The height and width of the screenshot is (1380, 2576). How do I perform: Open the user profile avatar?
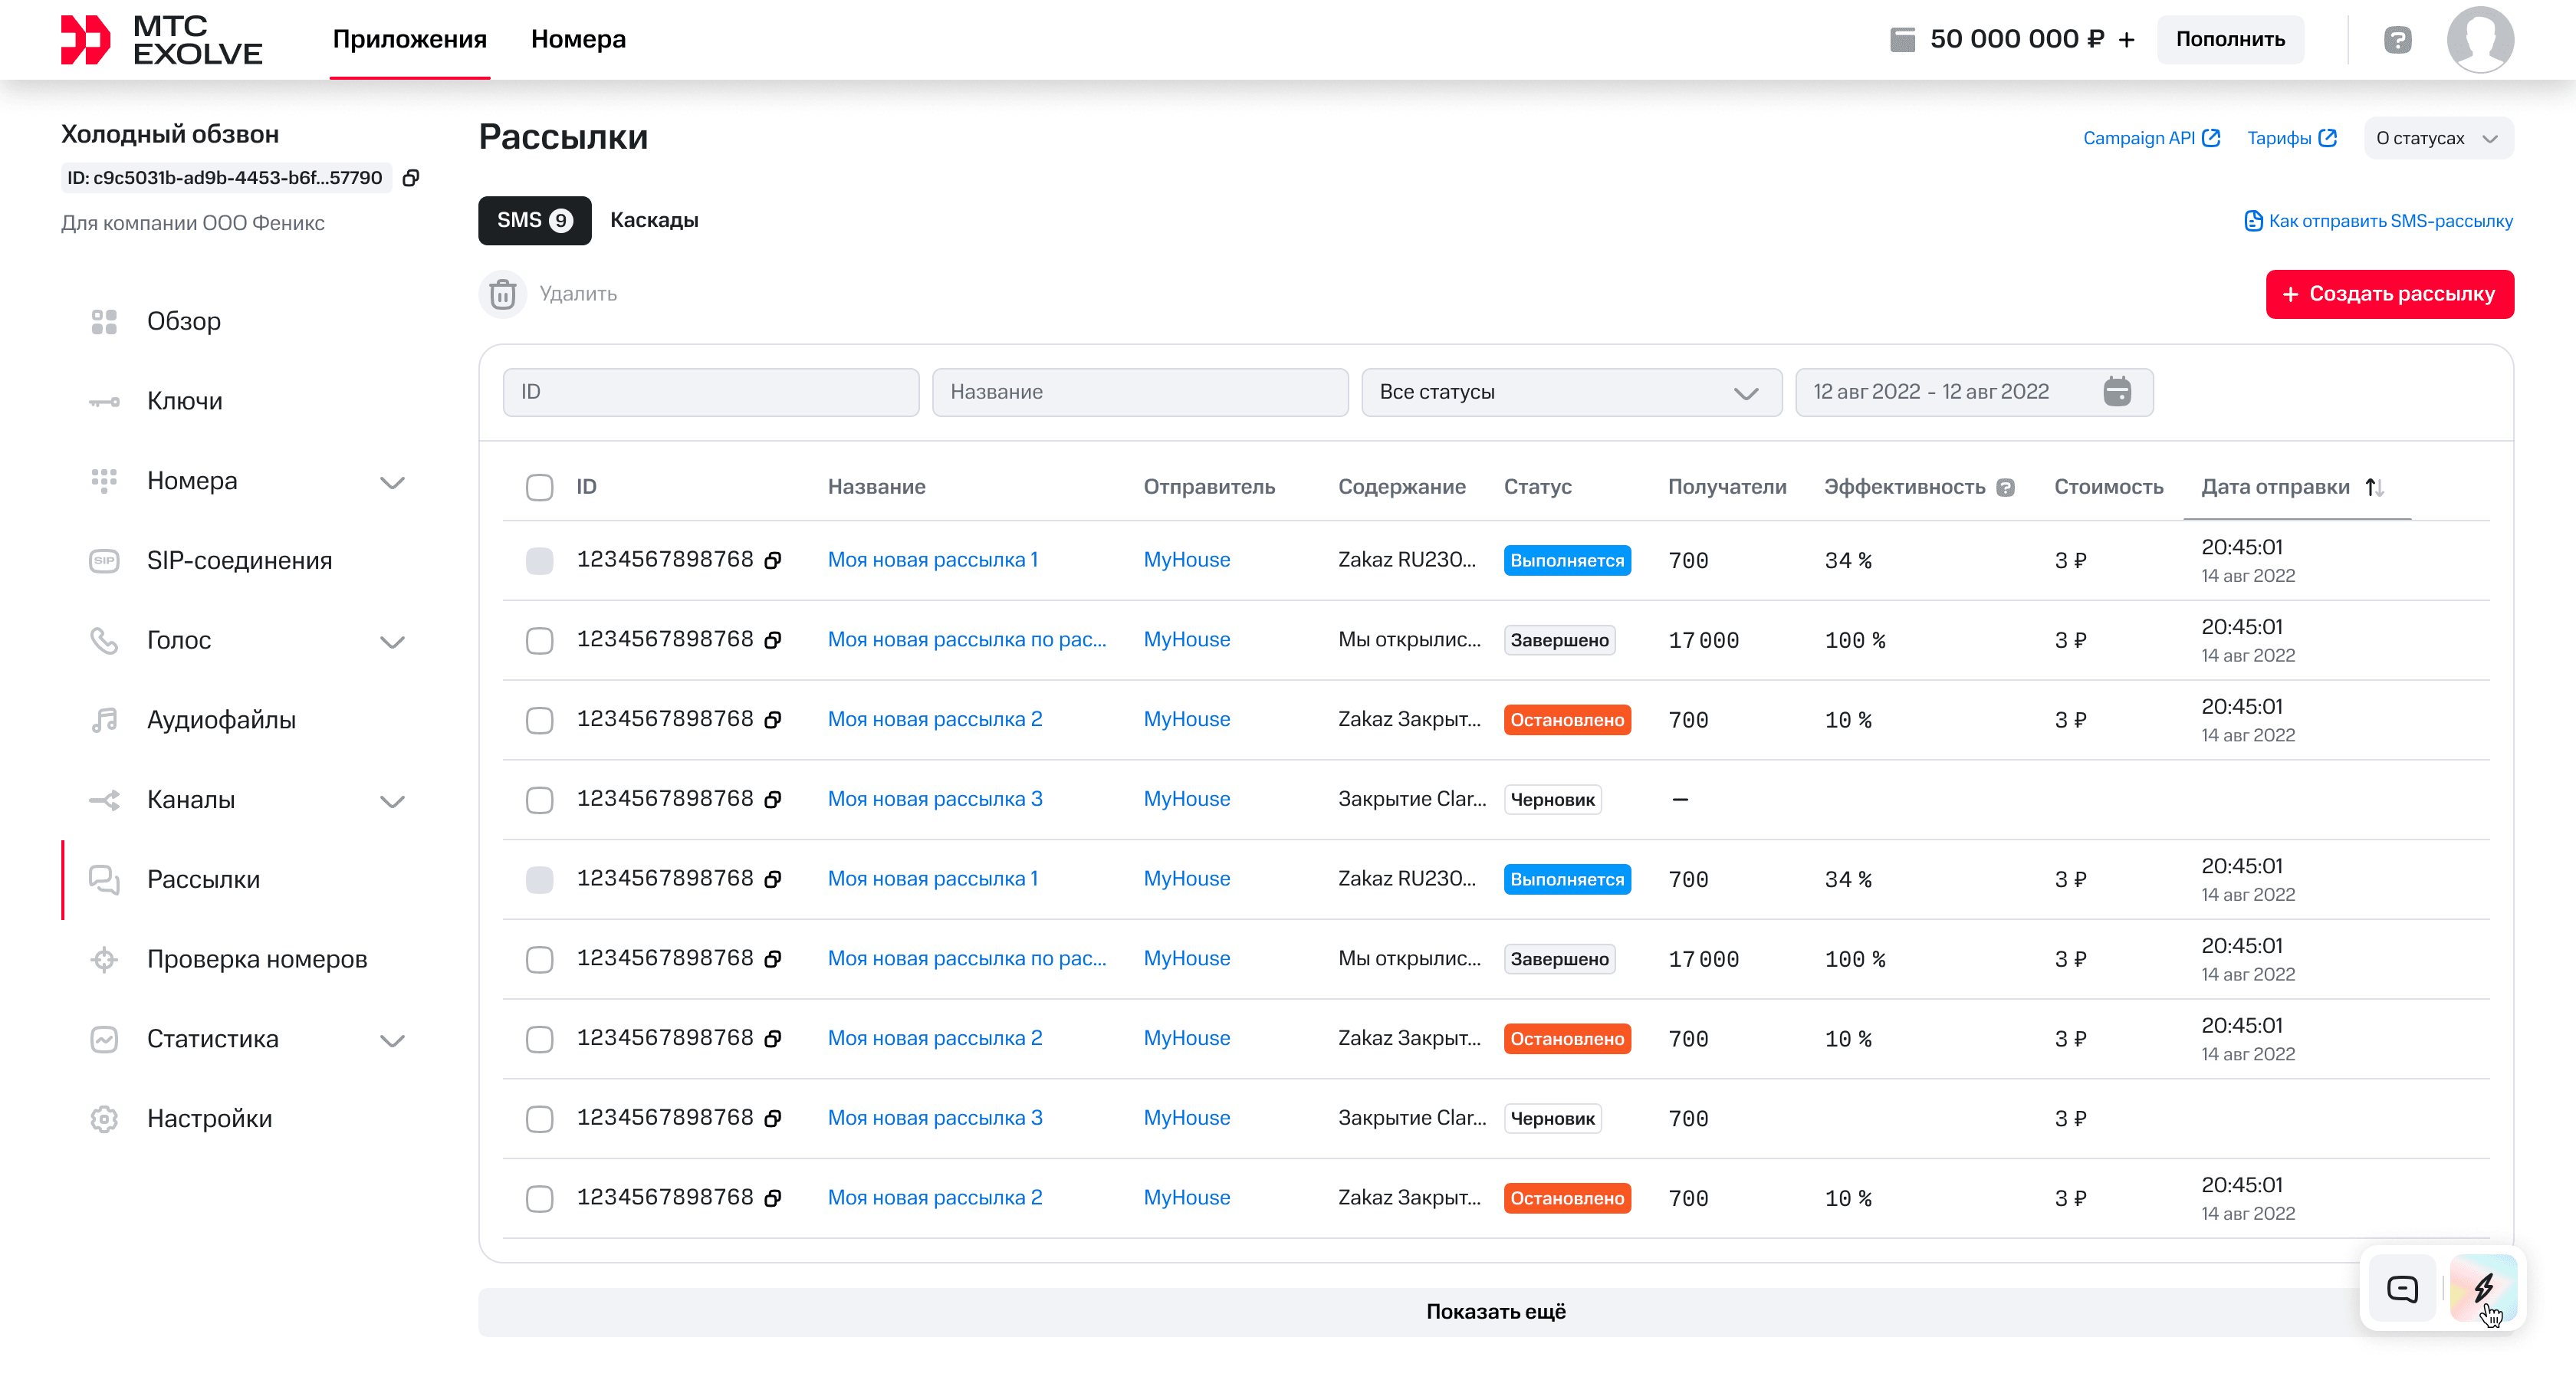coord(2480,39)
